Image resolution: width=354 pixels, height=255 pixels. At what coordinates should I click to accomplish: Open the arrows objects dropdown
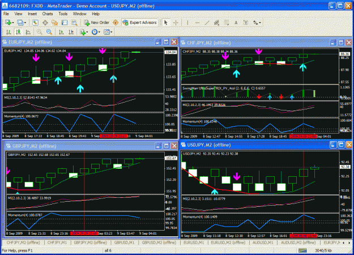click(257, 23)
